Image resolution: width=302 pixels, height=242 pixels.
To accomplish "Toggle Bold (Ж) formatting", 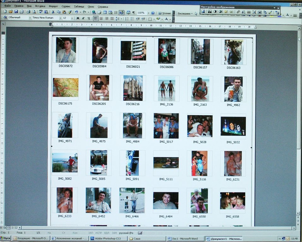I will (x=78, y=18).
